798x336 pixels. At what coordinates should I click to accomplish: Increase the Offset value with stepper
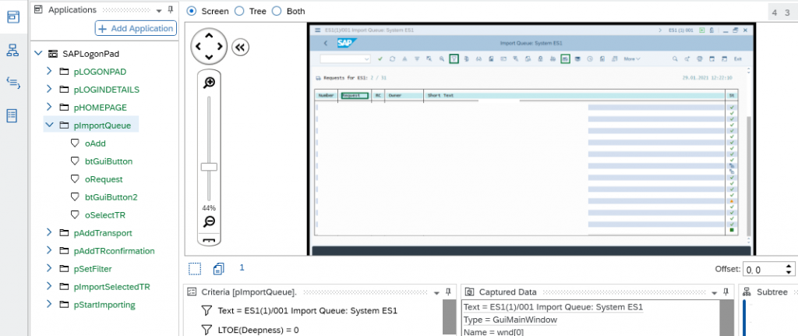click(789, 267)
